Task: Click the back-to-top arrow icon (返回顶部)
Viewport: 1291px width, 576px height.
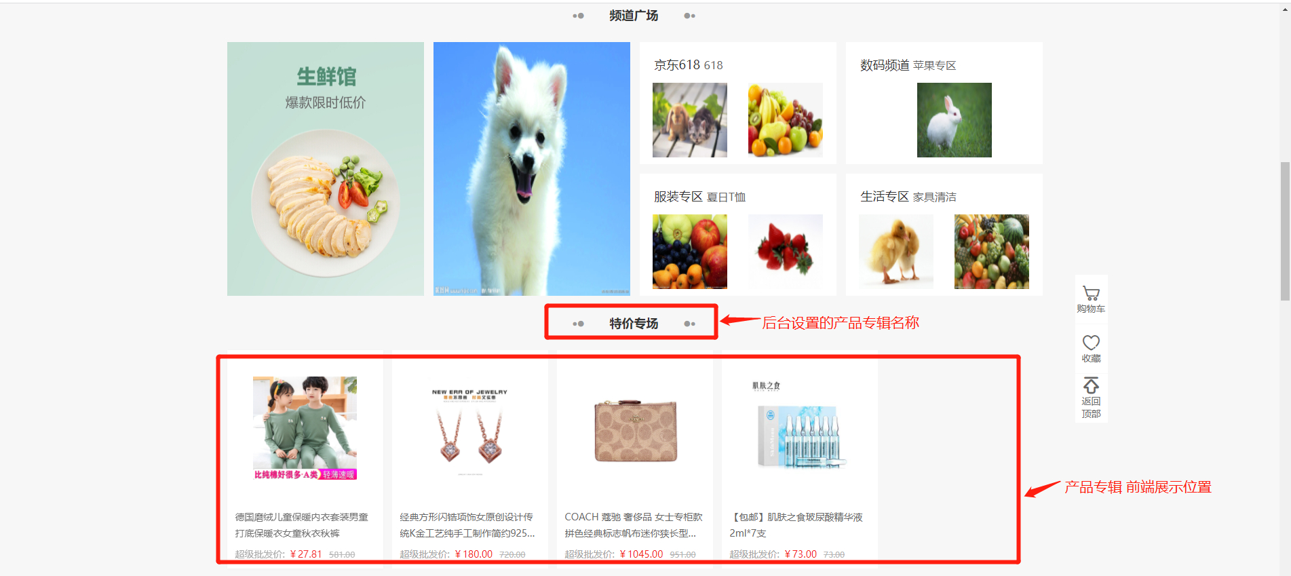Action: 1091,398
